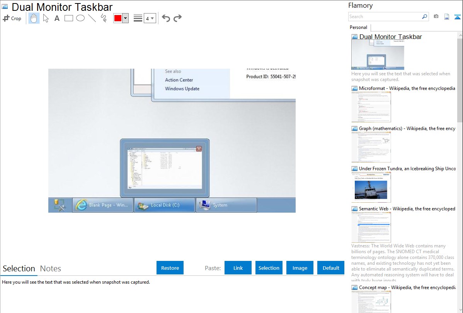Viewport: 463px width, 313px height.
Task: Click the "Concept map - Wikipedia" title
Action: (407, 287)
